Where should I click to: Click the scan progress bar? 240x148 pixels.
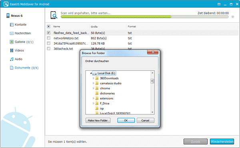click(x=145, y=17)
